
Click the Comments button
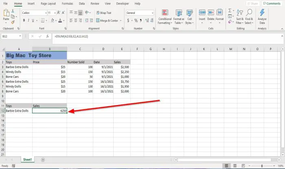click(x=272, y=3)
